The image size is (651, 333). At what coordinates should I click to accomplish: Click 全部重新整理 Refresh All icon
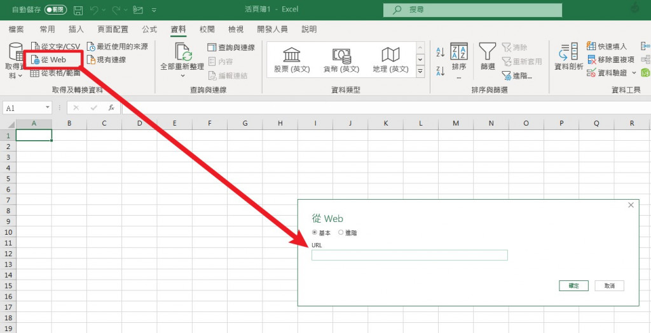[x=182, y=52]
